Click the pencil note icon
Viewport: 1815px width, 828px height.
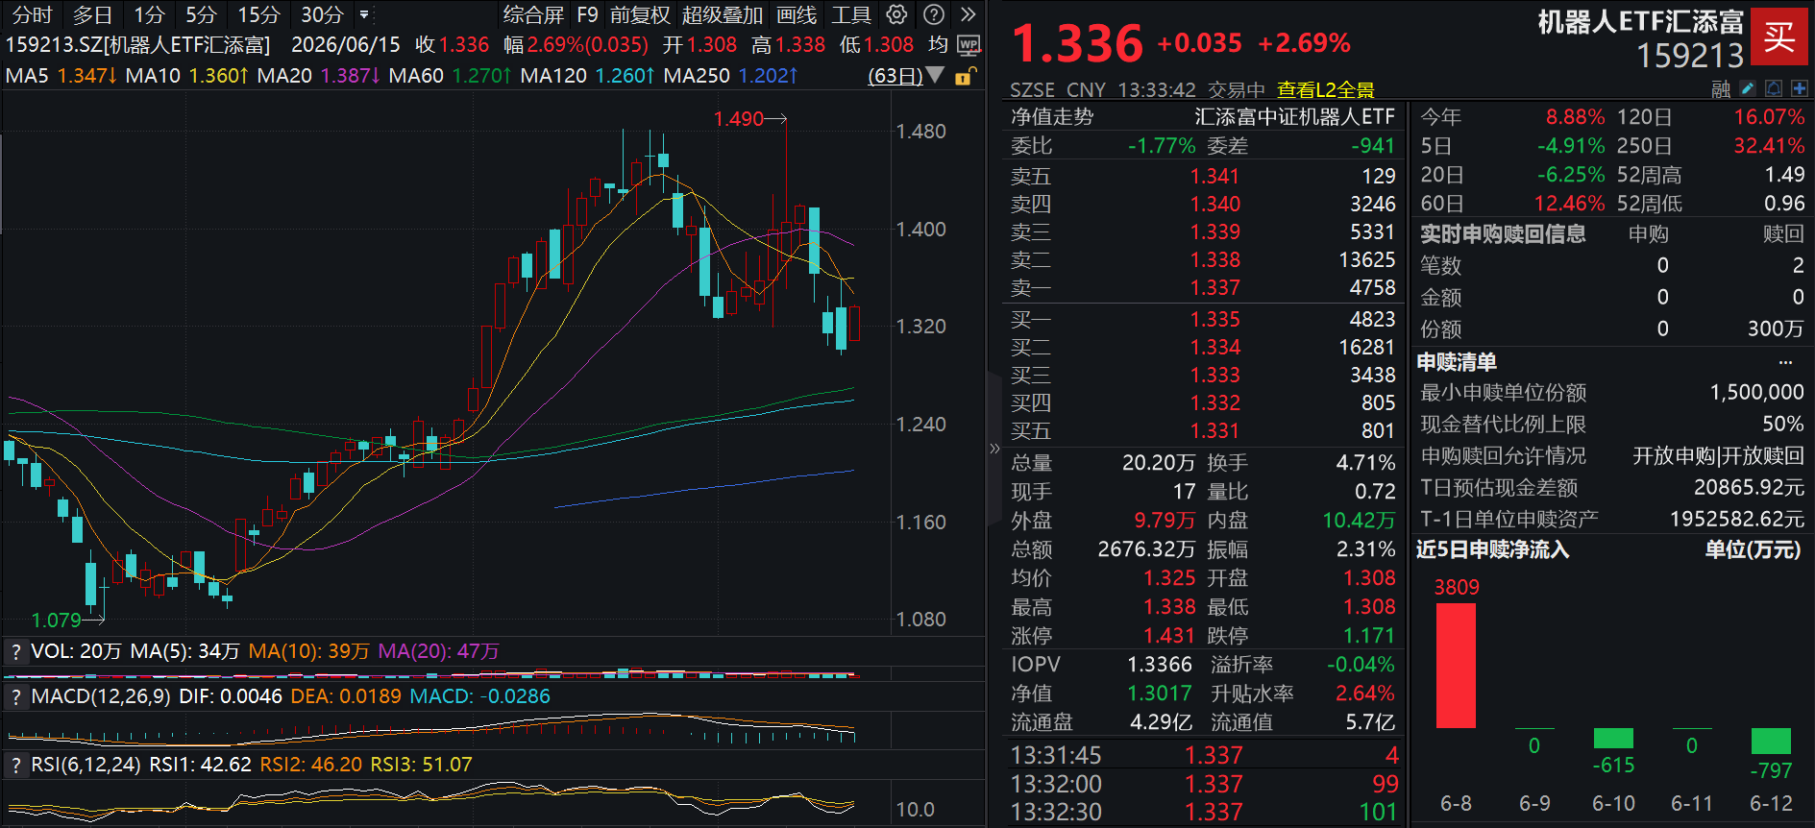point(1748,88)
